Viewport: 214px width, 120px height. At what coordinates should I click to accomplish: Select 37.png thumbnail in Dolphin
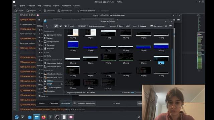pyautogui.click(x=143, y=70)
